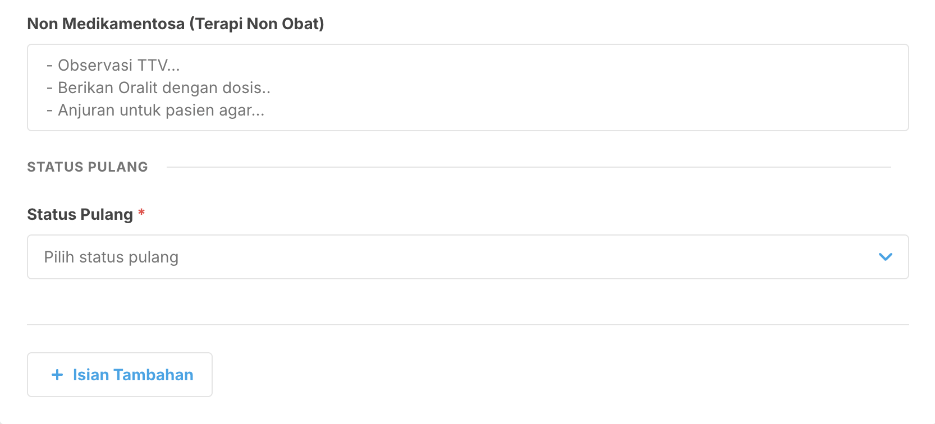Click the blue chevron down arrow
Image resolution: width=935 pixels, height=424 pixels.
point(885,257)
